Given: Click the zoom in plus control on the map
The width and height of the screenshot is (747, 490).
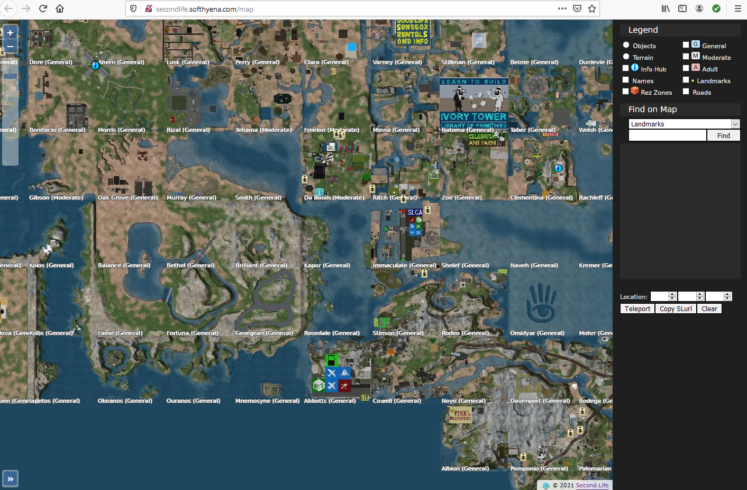Looking at the screenshot, I should point(10,33).
